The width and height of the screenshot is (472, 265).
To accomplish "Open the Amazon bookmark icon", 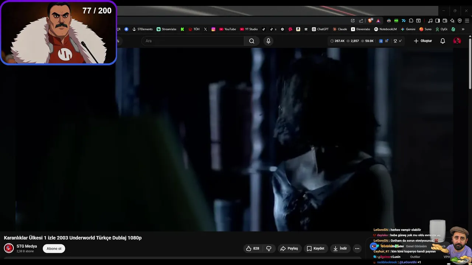I will [x=298, y=29].
